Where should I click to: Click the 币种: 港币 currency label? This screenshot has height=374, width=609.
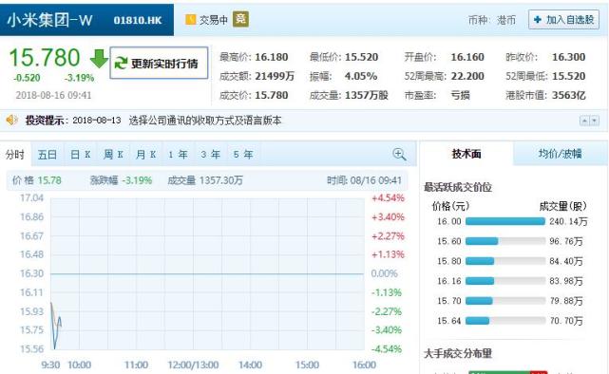click(492, 20)
